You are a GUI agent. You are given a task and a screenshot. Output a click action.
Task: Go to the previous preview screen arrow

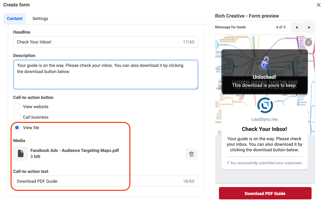click(x=296, y=27)
